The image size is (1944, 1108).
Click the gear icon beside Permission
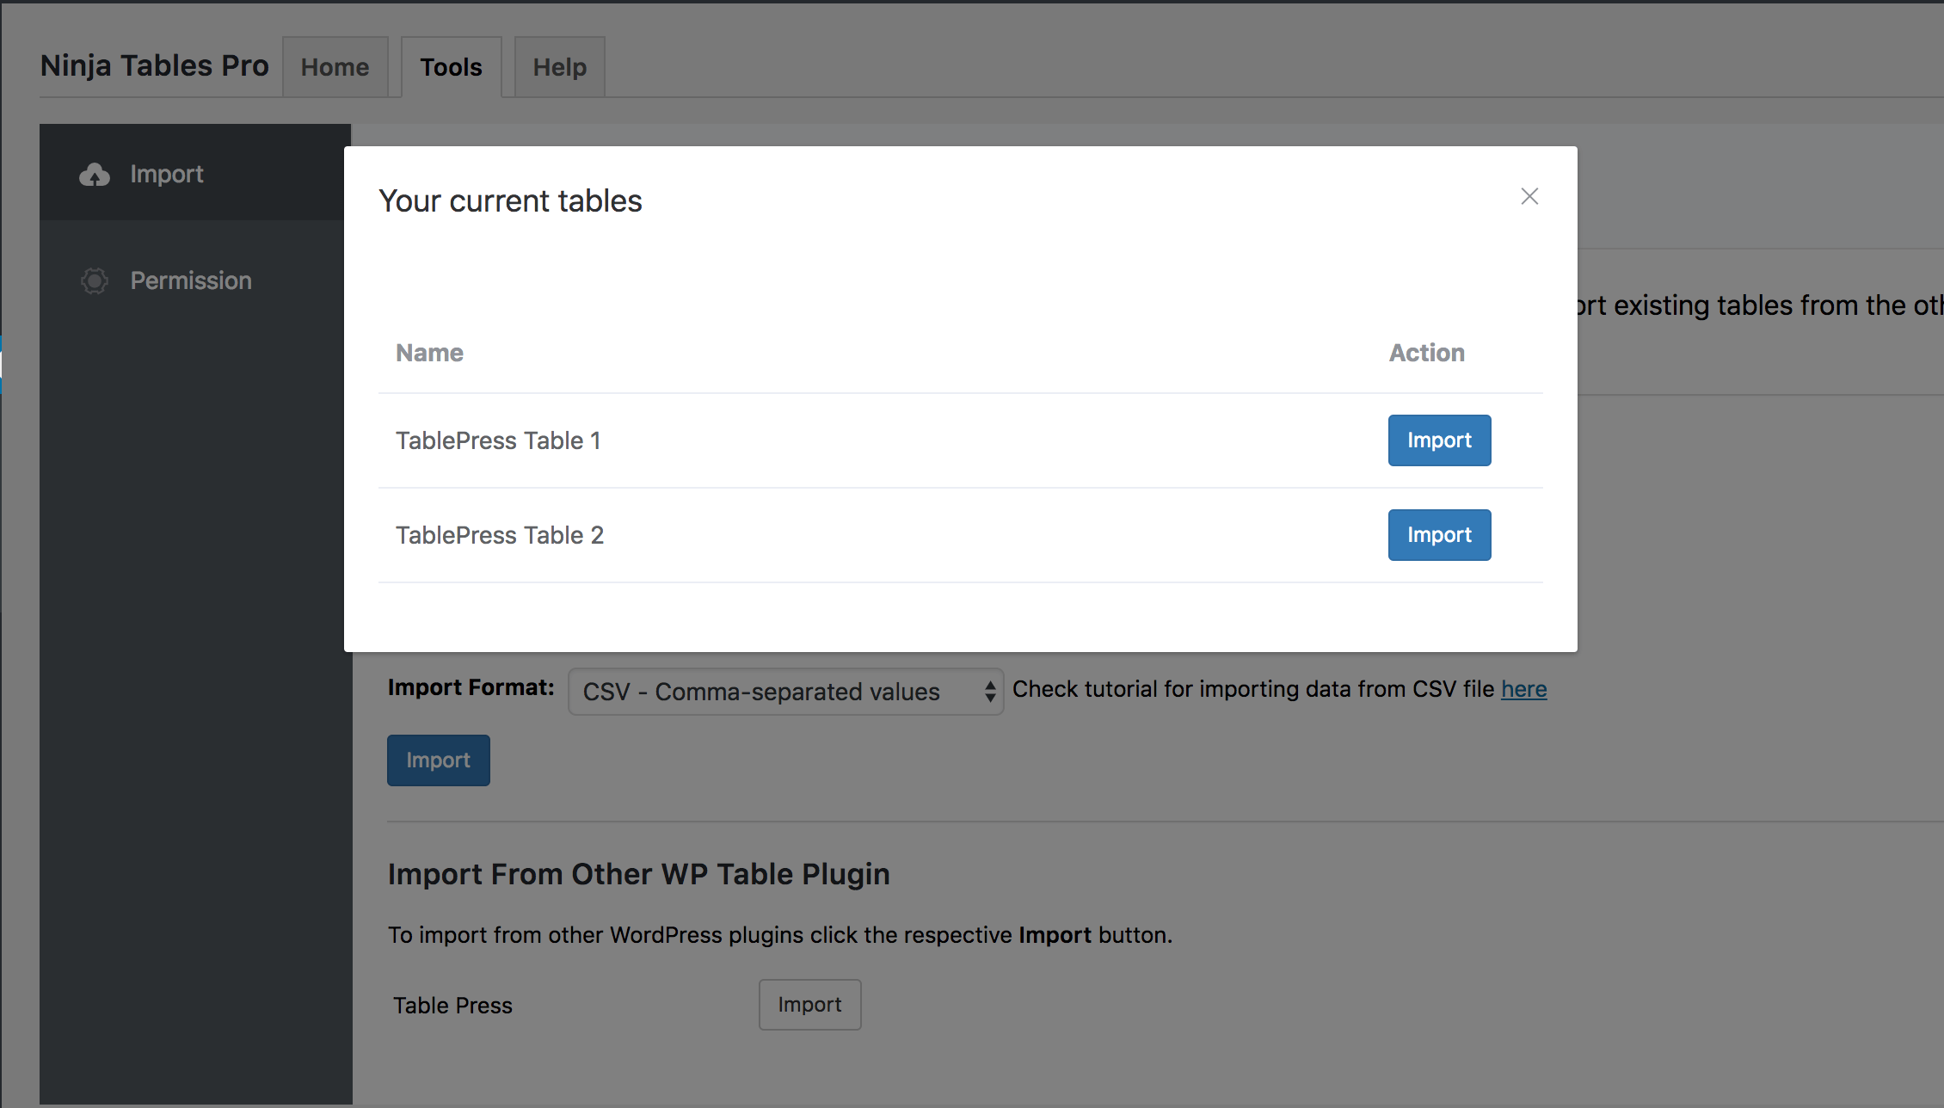95,281
